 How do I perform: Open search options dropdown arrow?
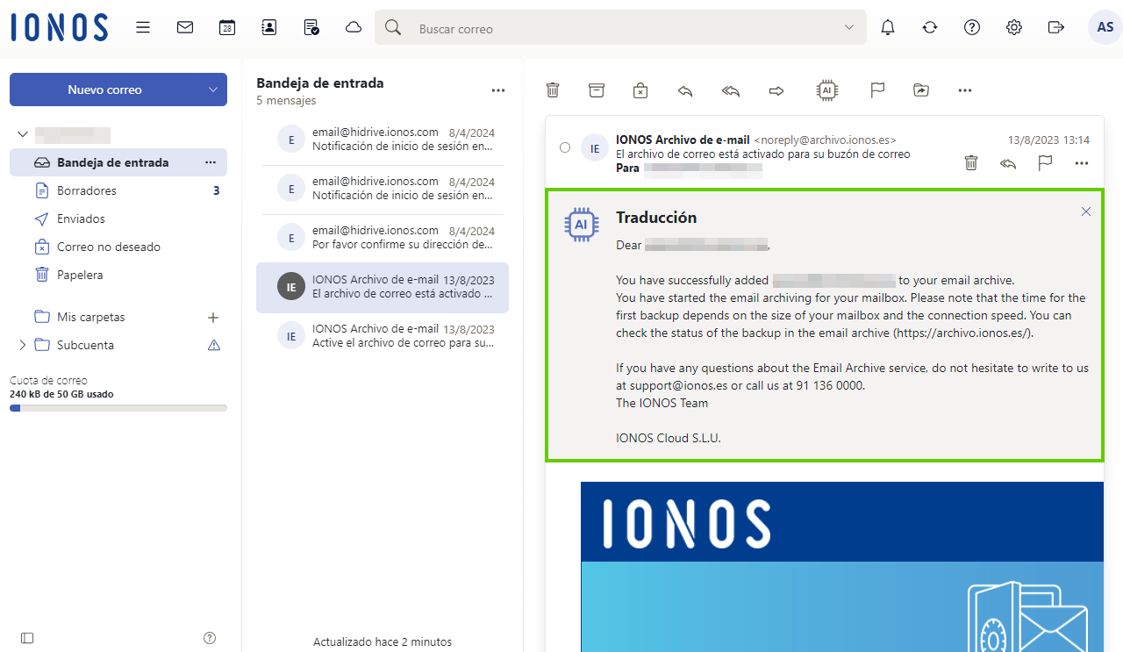(849, 27)
